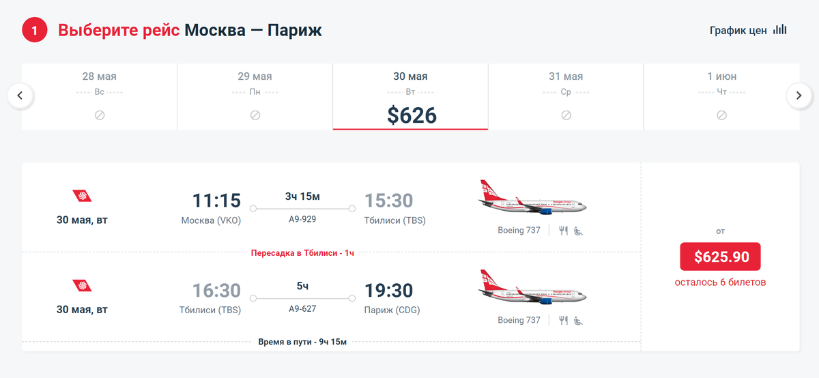819x378 pixels.
Task: Select the 29 мая date tab
Action: [x=255, y=96]
